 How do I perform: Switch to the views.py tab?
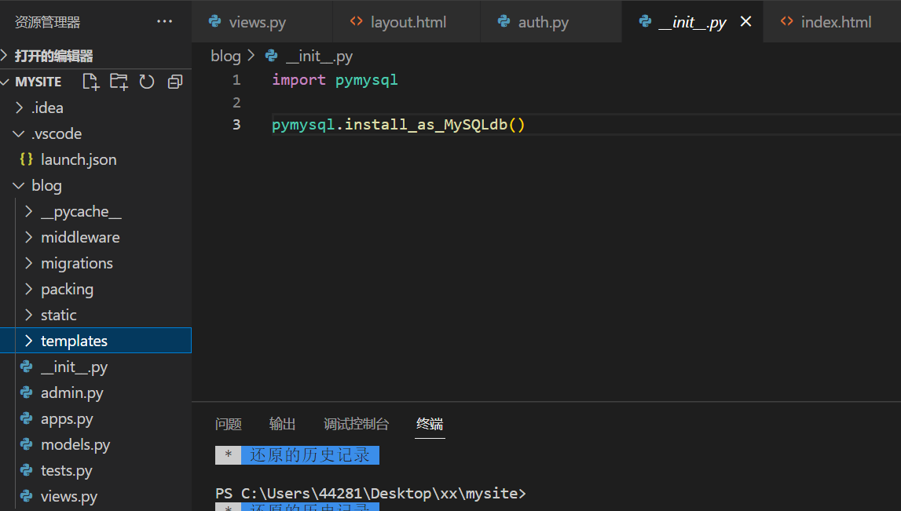tap(257, 22)
